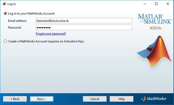Maximize the Log in window
The height and width of the screenshot is (105, 174).
[x=156, y=4]
